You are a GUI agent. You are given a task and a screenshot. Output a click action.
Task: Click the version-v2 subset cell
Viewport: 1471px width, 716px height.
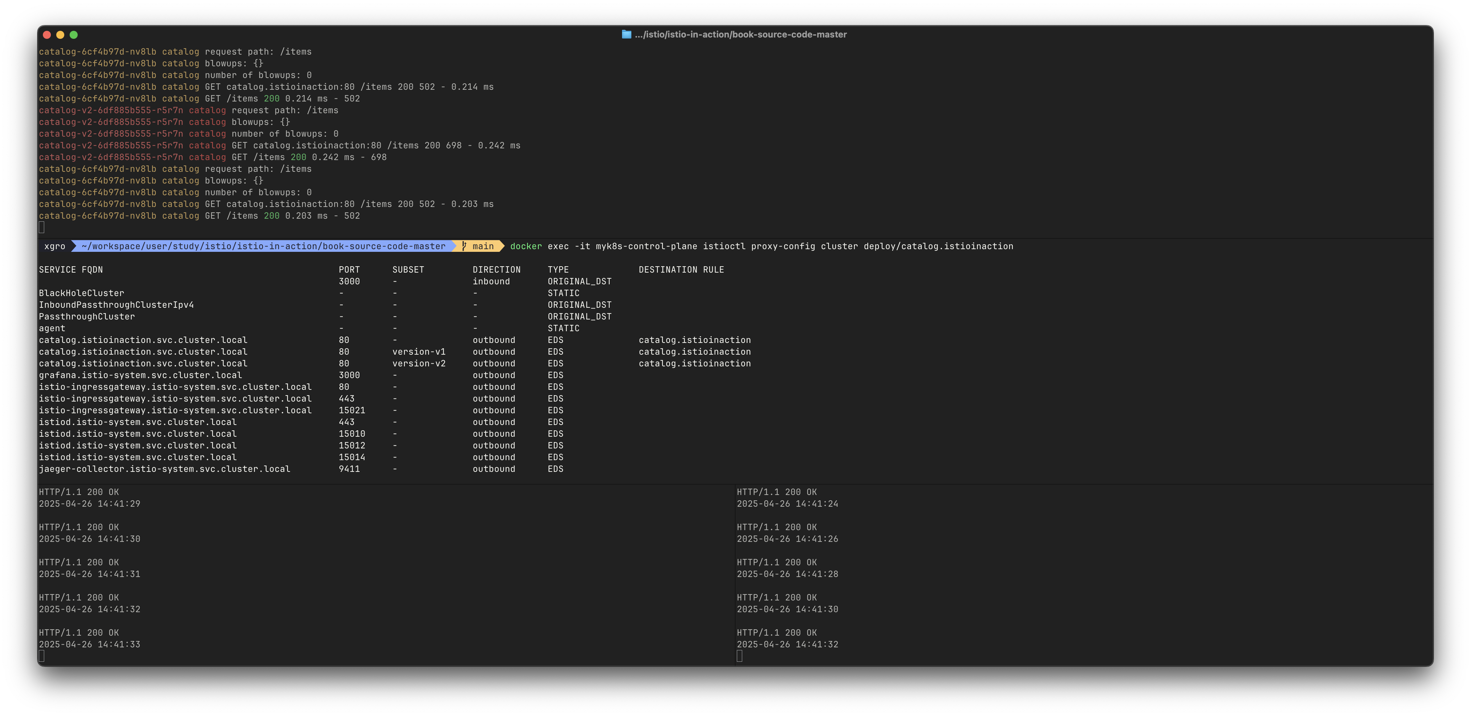coord(419,363)
